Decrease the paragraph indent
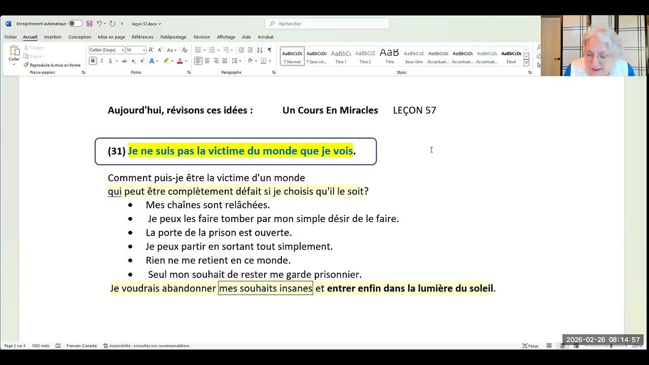The image size is (649, 365). click(x=241, y=50)
